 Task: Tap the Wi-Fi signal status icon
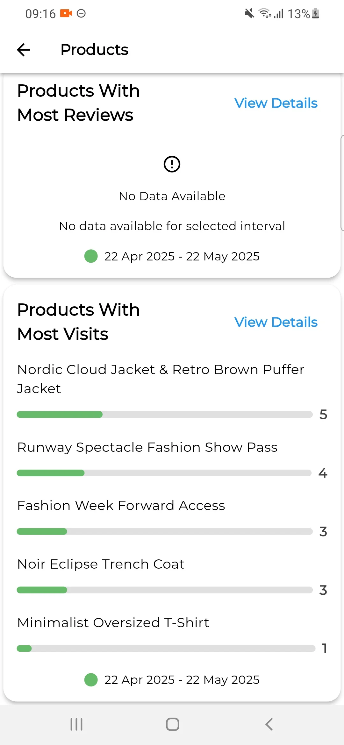point(265,14)
